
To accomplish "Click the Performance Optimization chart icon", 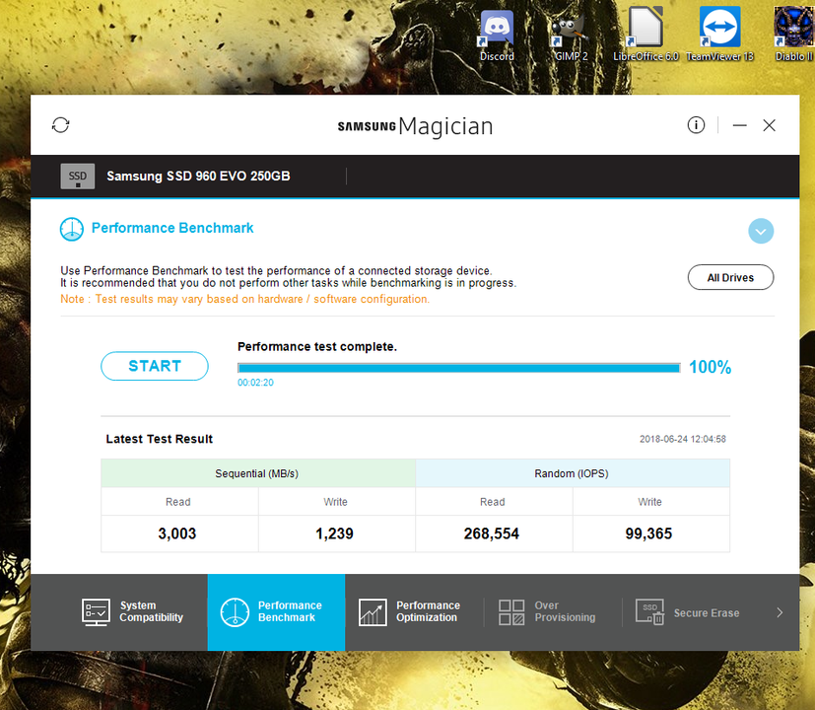I will [x=373, y=612].
